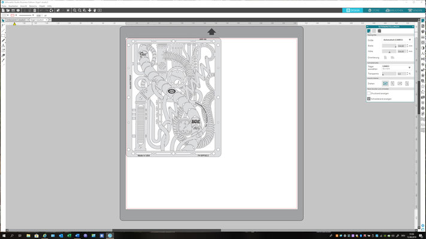The width and height of the screenshot is (426, 239).
Task: Open the Page Setup panel icon in right sidebar
Action: [423, 21]
